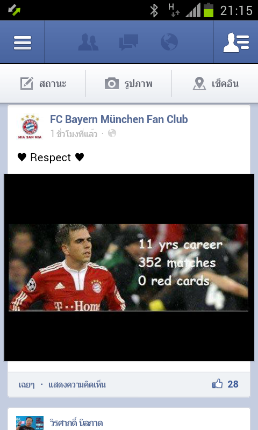Open the hamburger side menu
The height and width of the screenshot is (430, 258).
tap(23, 42)
